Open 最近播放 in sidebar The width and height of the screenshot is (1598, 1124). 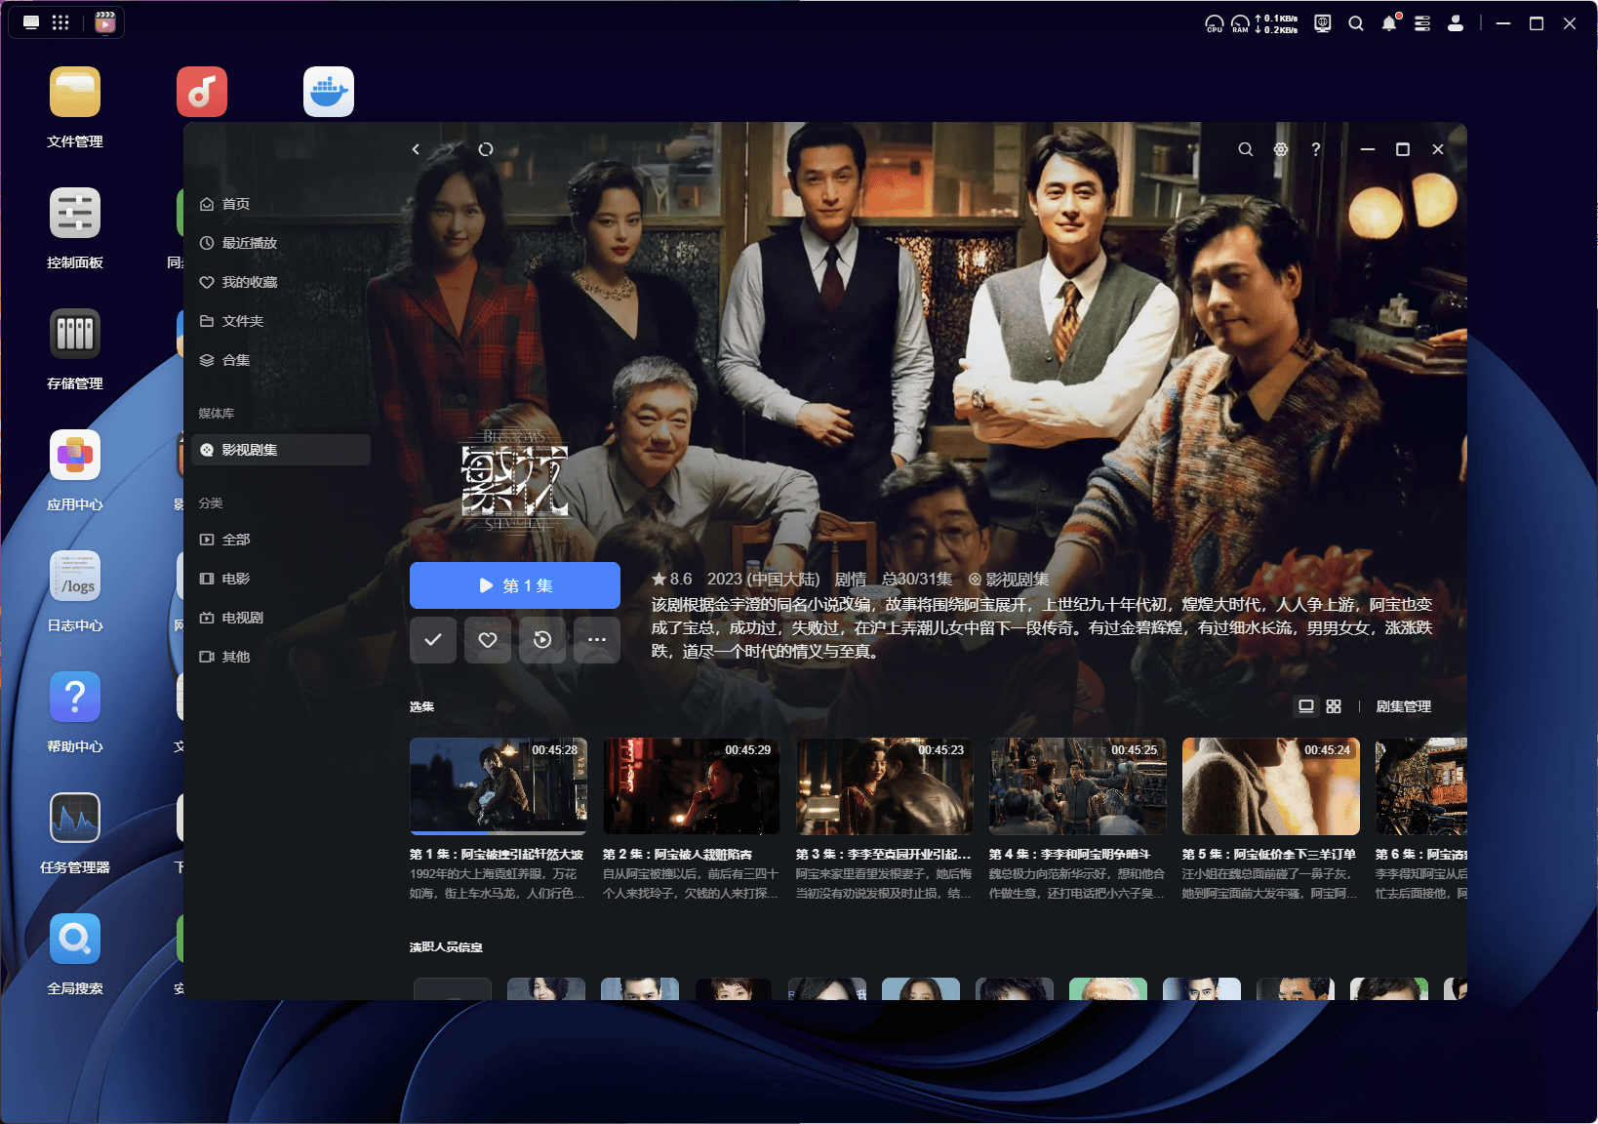250,243
